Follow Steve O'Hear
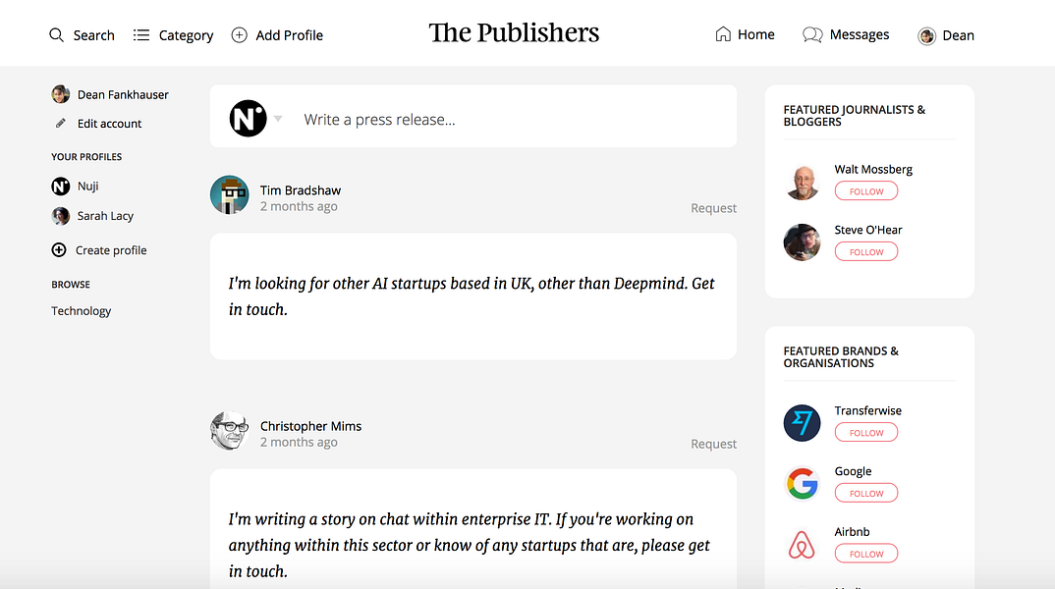Screen dimensions: 1055x589 (865, 251)
